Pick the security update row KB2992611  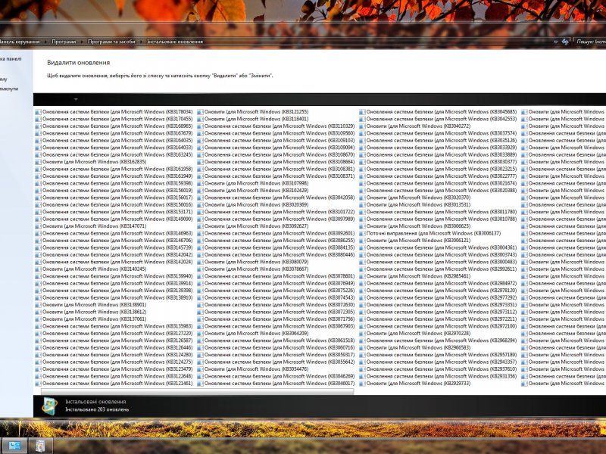pos(438,269)
